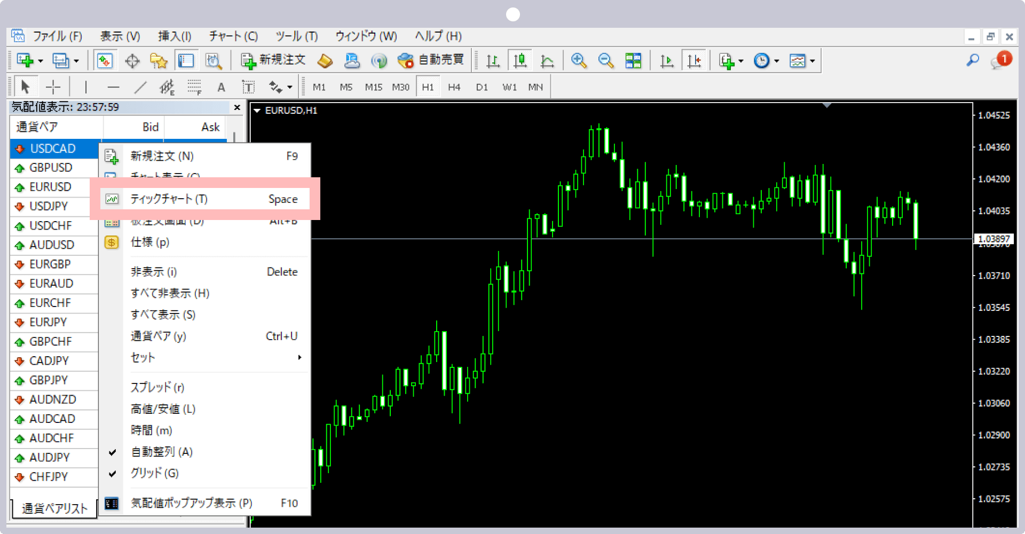Open the notifications chat bubble

(x=1000, y=60)
